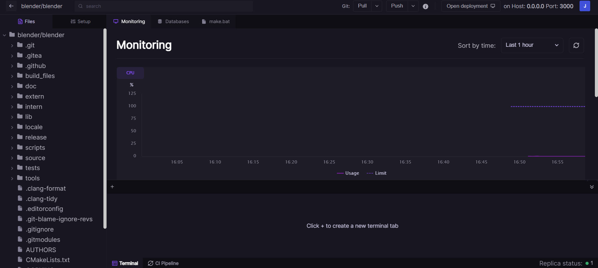The width and height of the screenshot is (598, 268).
Task: Click the Push button
Action: tap(397, 6)
